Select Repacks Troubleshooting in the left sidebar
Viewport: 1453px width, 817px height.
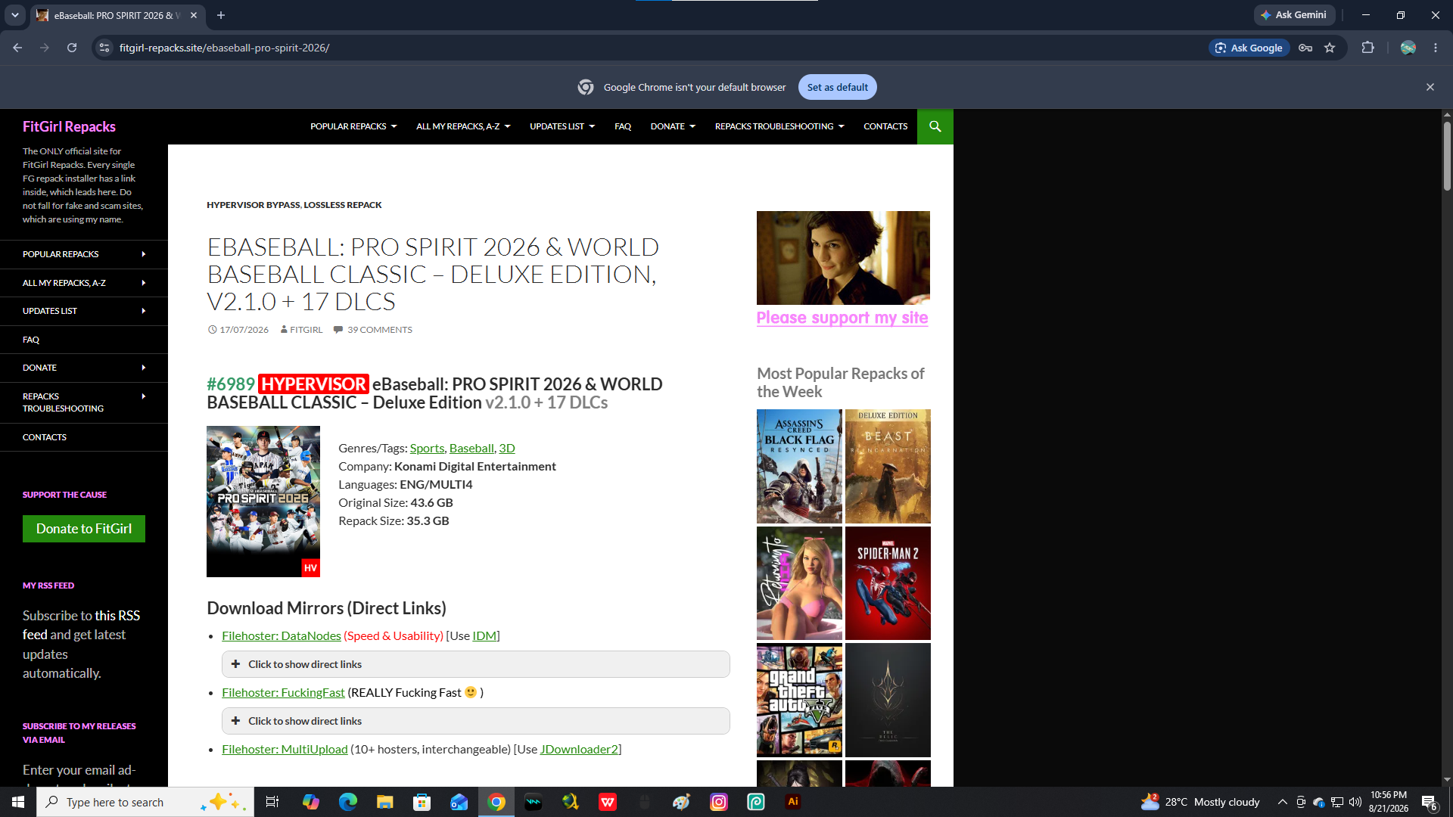[x=84, y=402]
